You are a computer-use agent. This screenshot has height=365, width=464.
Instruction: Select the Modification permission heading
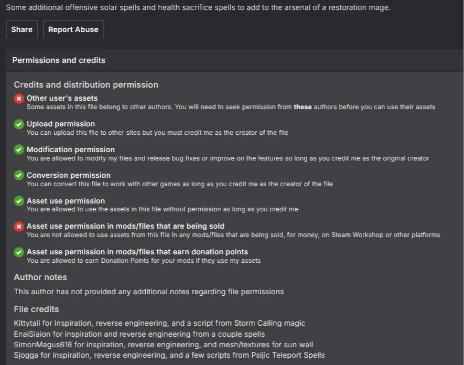point(71,149)
